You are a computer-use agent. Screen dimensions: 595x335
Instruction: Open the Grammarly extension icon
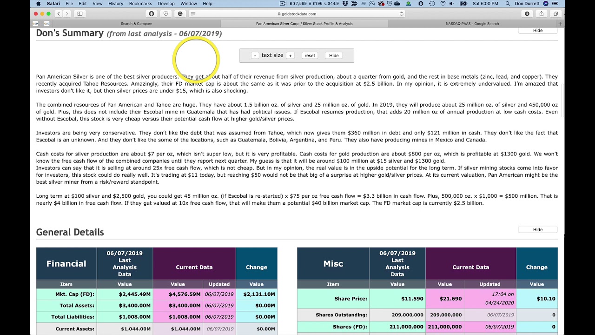pyautogui.click(x=180, y=14)
